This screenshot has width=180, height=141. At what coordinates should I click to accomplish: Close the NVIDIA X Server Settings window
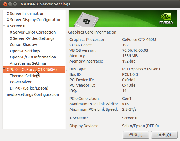pyautogui.click(x=5, y=4)
